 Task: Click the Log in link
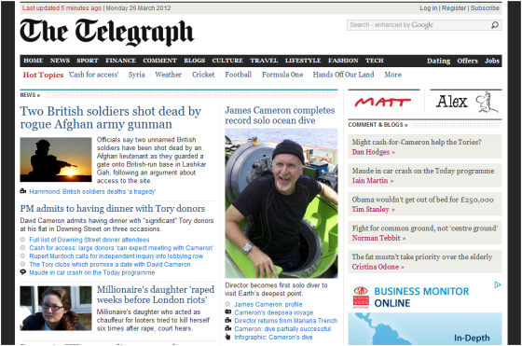point(429,8)
